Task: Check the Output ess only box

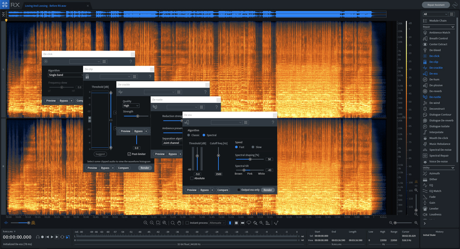Action: 239,190
